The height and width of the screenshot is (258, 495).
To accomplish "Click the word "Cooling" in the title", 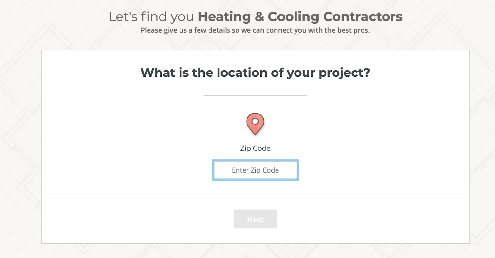I will 293,17.
